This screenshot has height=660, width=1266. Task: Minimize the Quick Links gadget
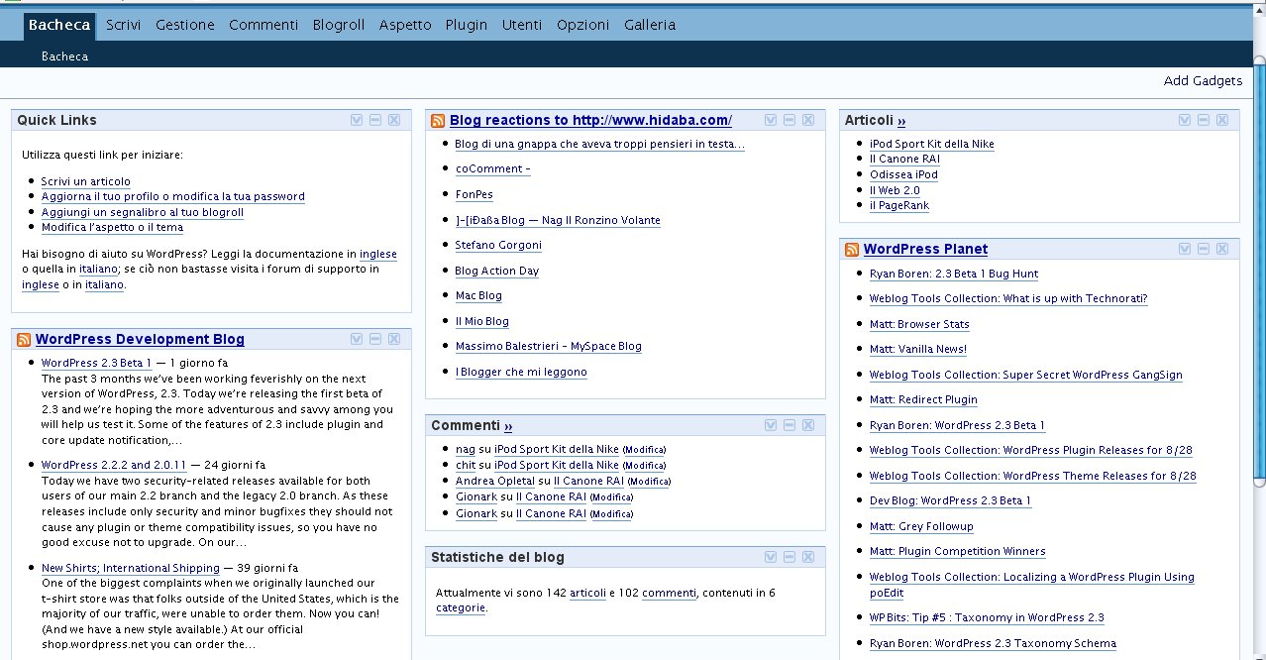click(x=375, y=120)
